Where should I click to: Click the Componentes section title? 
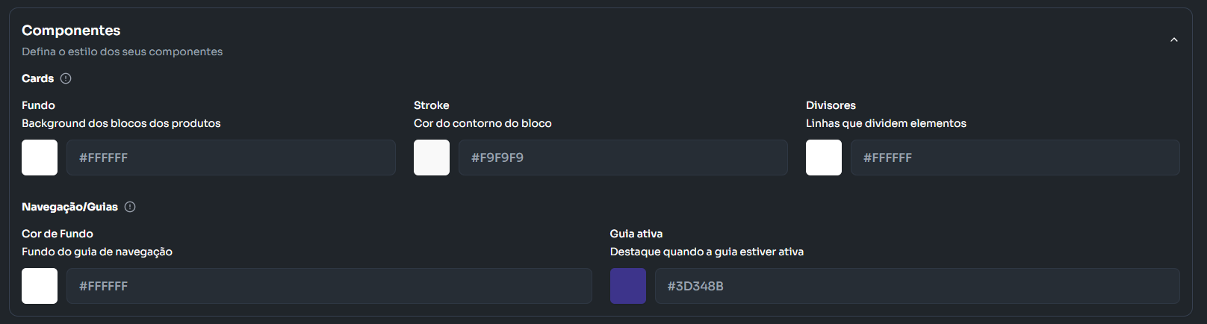point(71,31)
